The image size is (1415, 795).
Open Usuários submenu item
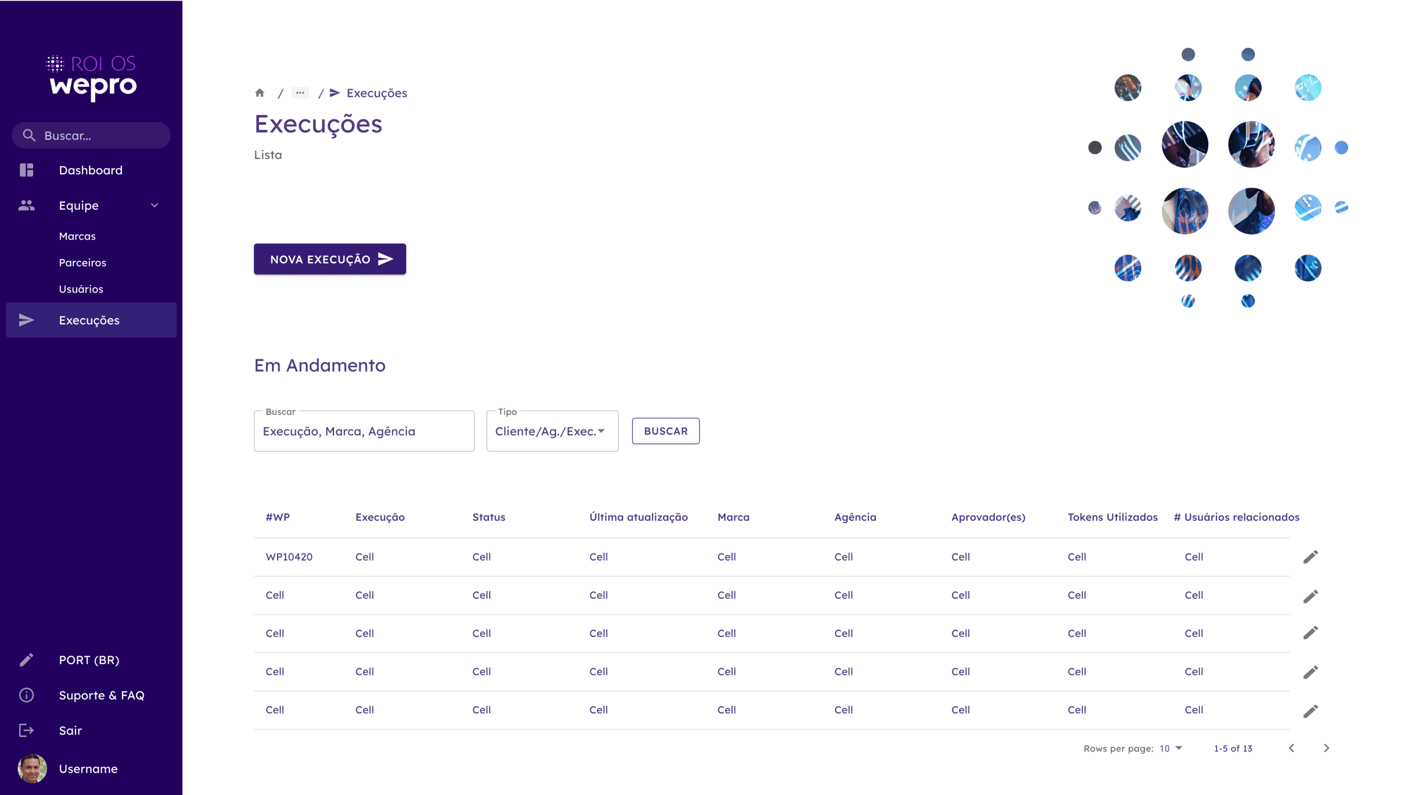[x=81, y=289]
